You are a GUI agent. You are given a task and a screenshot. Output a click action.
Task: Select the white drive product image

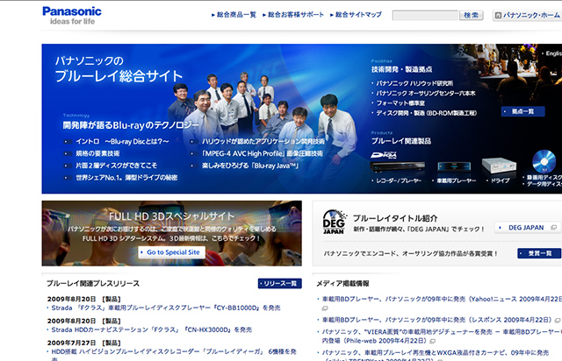tap(499, 166)
